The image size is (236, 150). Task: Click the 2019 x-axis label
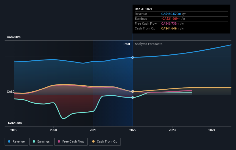point(14,130)
